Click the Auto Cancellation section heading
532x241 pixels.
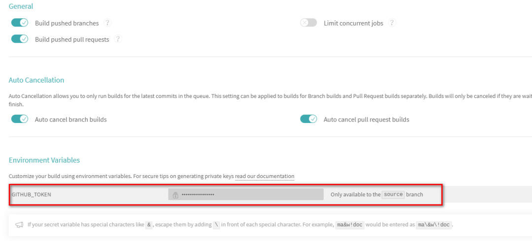click(36, 80)
